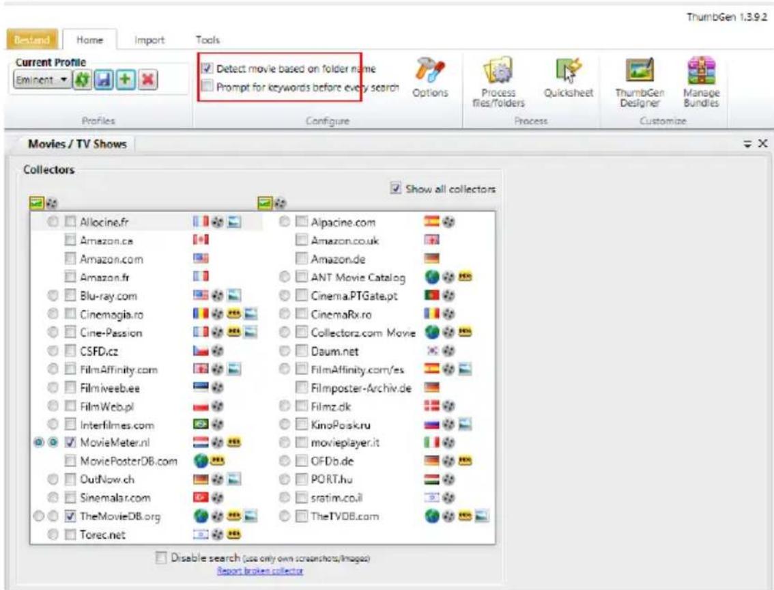The image size is (774, 590).
Task: Click the picture icon in the KinoPoisk.ru row
Action: click(x=465, y=424)
